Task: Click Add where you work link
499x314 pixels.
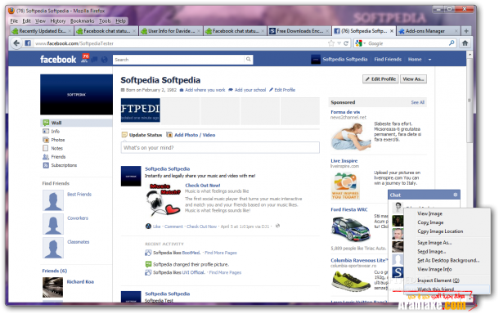Action: 205,90
